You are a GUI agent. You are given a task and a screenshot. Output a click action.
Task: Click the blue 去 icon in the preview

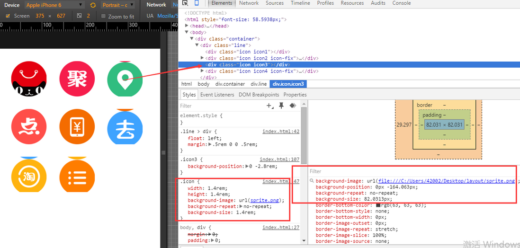click(125, 127)
